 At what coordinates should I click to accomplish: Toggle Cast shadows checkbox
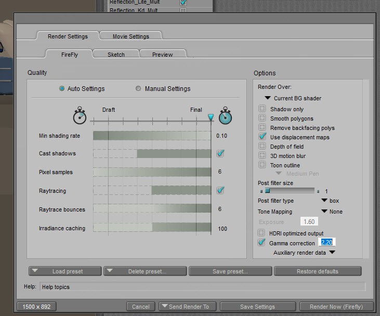coord(220,153)
